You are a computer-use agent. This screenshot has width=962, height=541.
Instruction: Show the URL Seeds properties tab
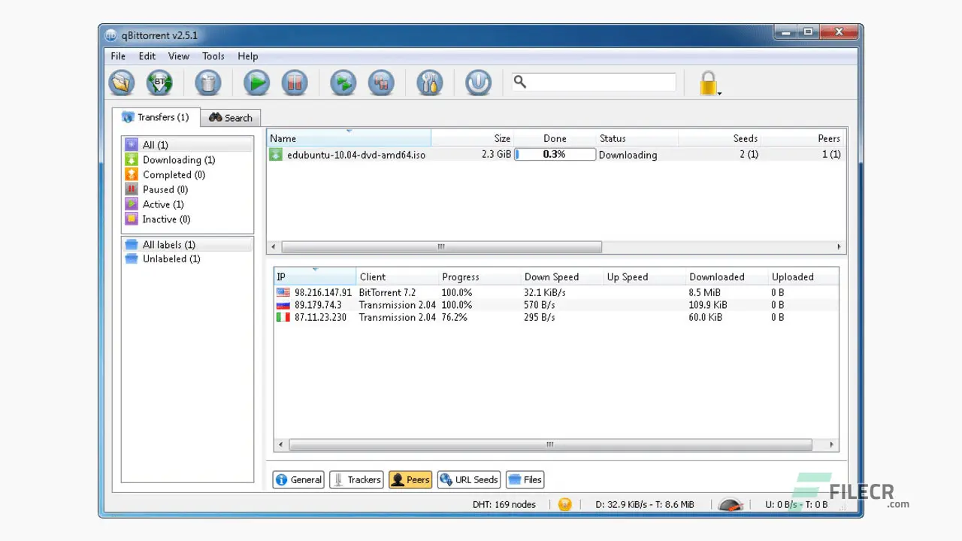[469, 479]
